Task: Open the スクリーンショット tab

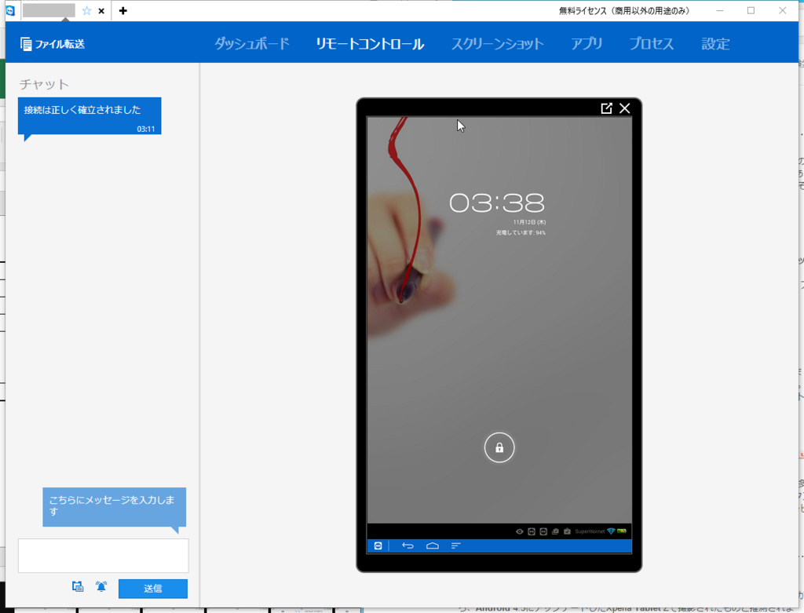Action: [x=497, y=44]
